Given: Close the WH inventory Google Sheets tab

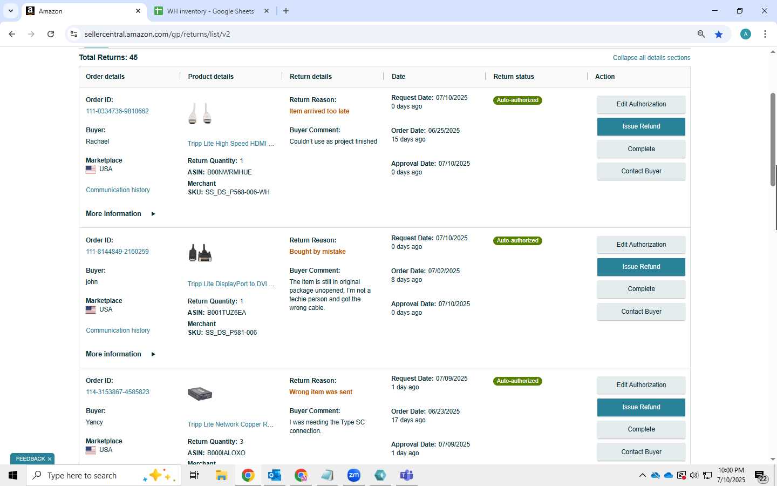Looking at the screenshot, I should pos(267,11).
